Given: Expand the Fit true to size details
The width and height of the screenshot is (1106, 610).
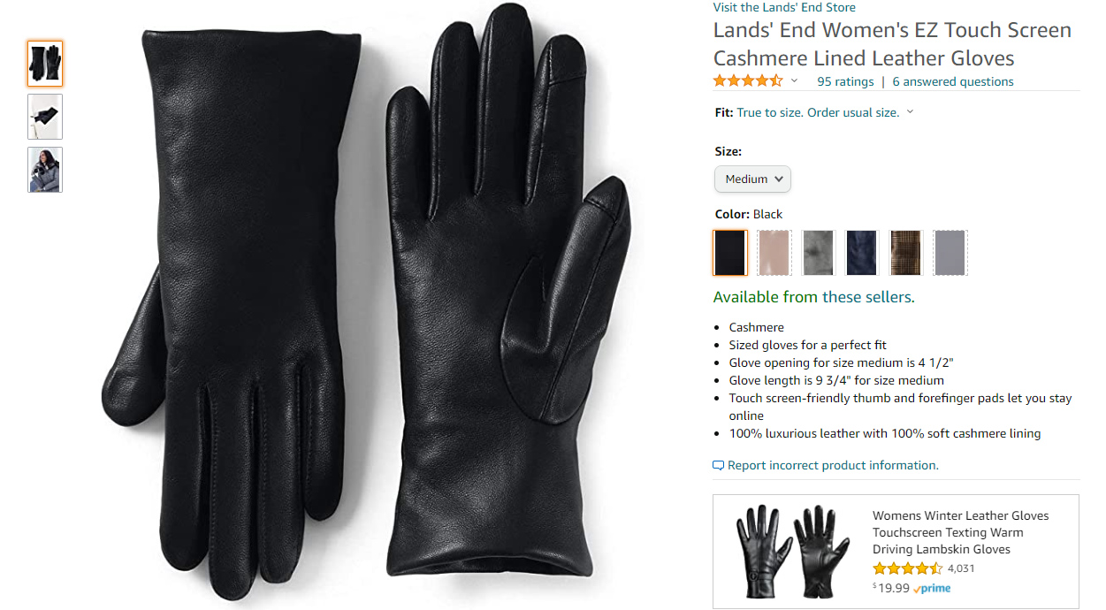Looking at the screenshot, I should (910, 112).
